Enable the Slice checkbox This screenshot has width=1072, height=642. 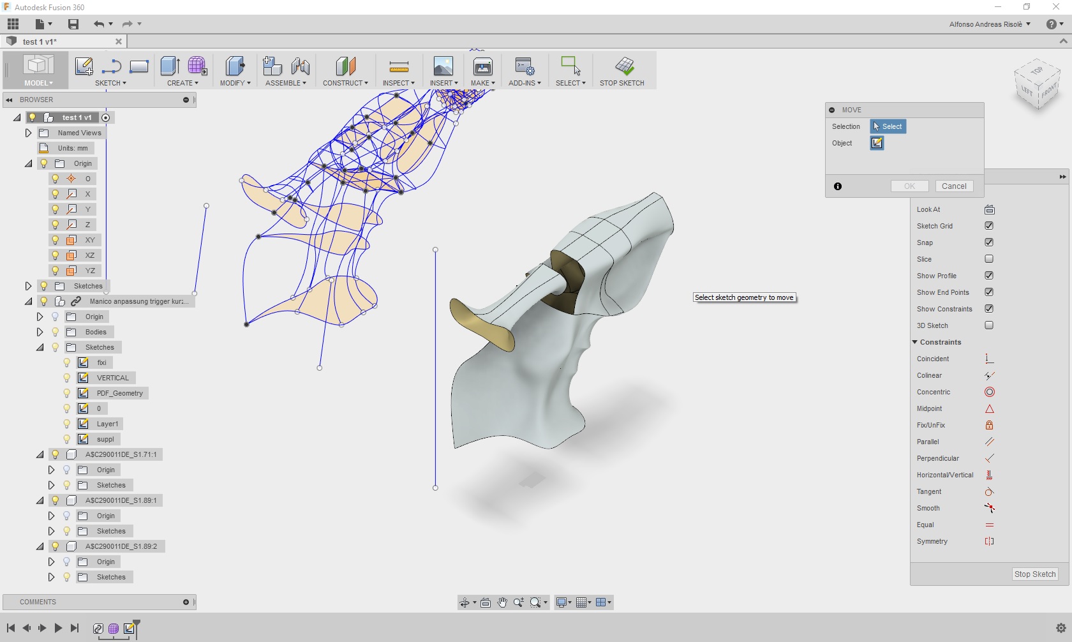point(989,259)
